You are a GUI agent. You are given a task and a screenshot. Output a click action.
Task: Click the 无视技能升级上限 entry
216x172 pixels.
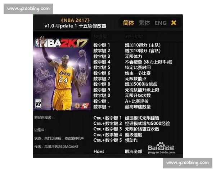tap(142, 90)
